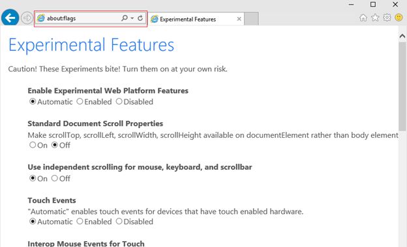Select Automatic for Experimental Web Platform Features
Image resolution: width=407 pixels, height=247 pixels.
(33, 101)
